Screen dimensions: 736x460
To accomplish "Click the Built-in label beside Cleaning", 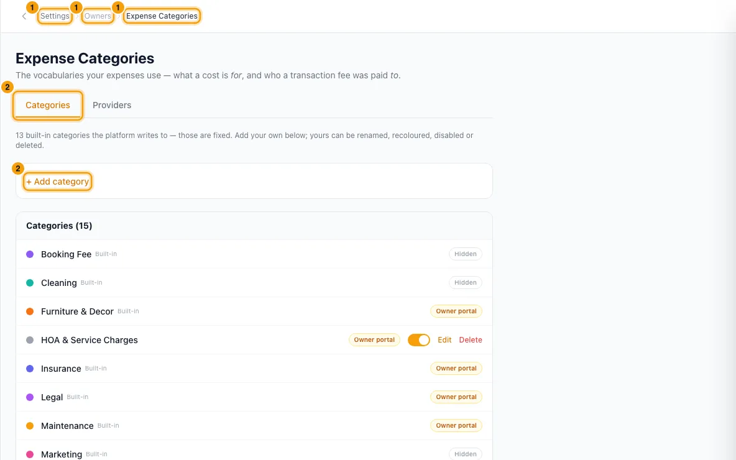I will [91, 283].
